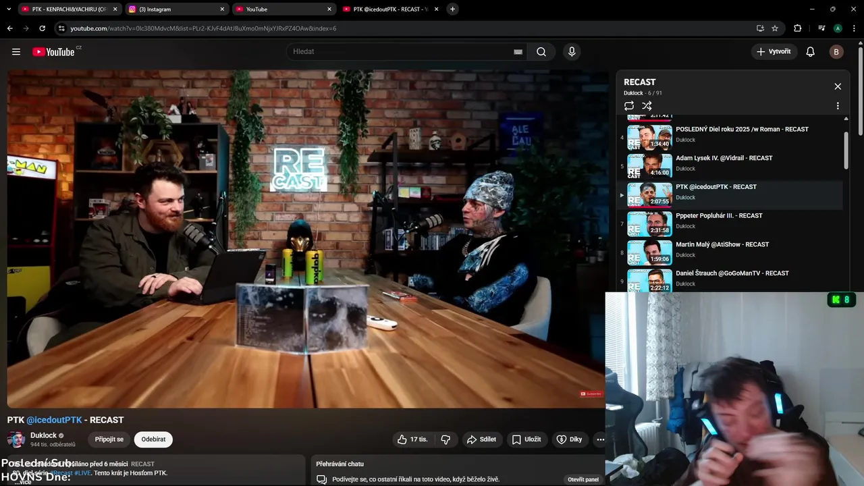Open the YouTube hamburger guide menu
864x486 pixels.
click(16, 52)
